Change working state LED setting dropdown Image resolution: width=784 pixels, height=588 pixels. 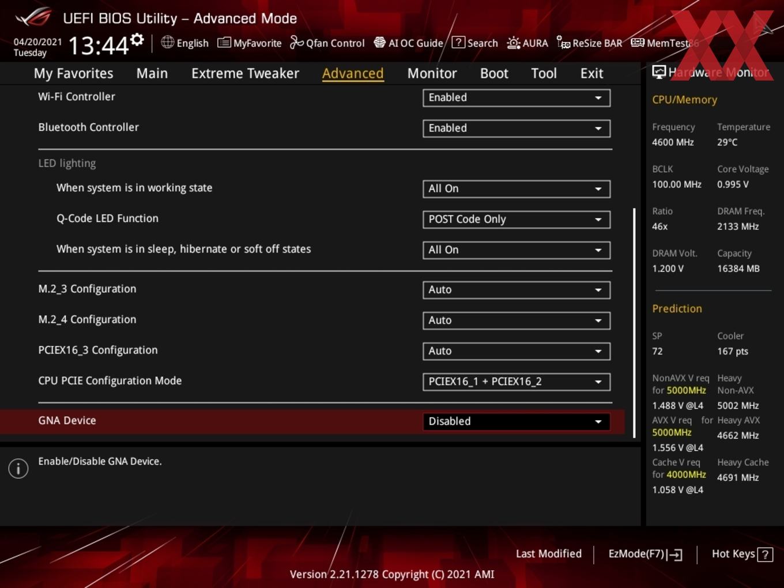517,189
